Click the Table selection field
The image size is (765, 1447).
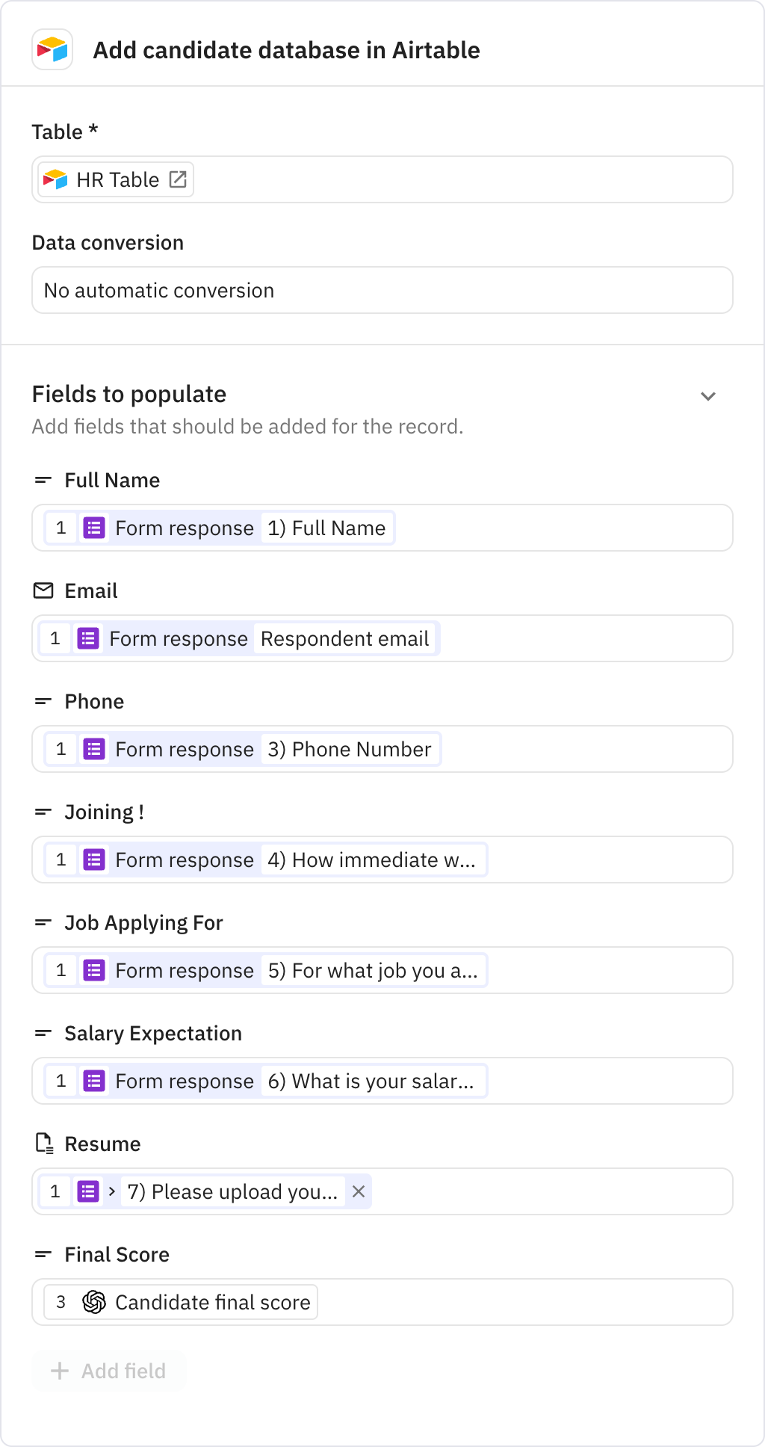coord(382,179)
